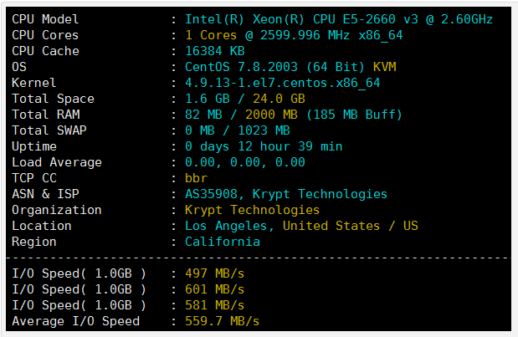Click the 601 MB/s I/O speed result
The width and height of the screenshot is (518, 337).
[214, 289]
